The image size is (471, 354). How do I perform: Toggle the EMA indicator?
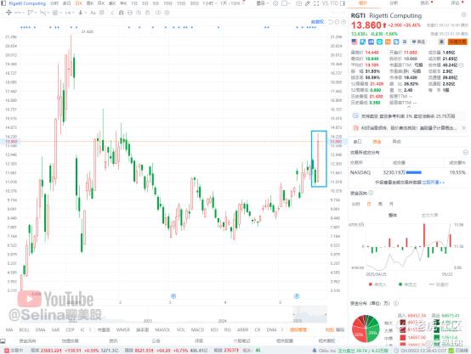tap(40, 329)
